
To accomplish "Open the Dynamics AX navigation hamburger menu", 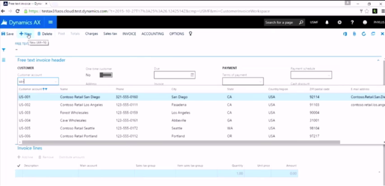I will coord(51,22).
